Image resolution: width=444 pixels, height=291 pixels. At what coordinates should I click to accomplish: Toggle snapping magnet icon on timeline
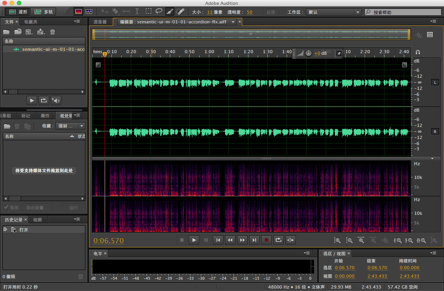(418, 52)
